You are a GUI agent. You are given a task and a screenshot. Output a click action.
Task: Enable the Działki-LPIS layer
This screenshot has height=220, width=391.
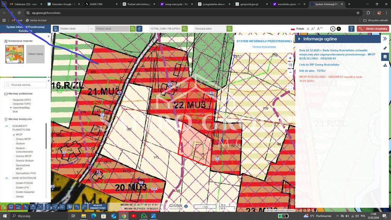(x=14, y=188)
